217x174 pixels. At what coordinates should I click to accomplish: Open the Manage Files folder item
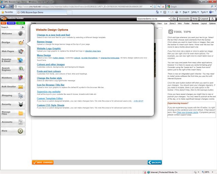pos(13,113)
